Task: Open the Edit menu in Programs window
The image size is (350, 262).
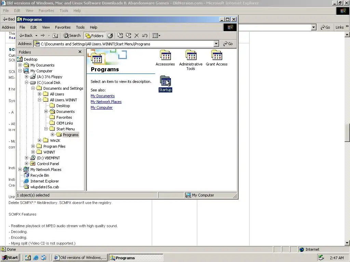Action: coord(33,27)
